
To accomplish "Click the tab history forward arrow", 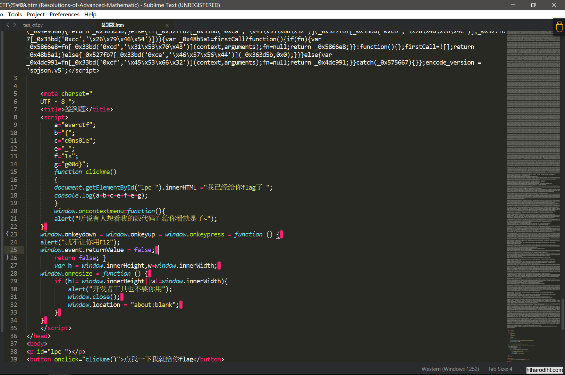I will click(15, 25).
